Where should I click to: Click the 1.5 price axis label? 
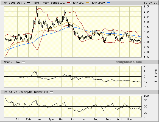point(146,57)
